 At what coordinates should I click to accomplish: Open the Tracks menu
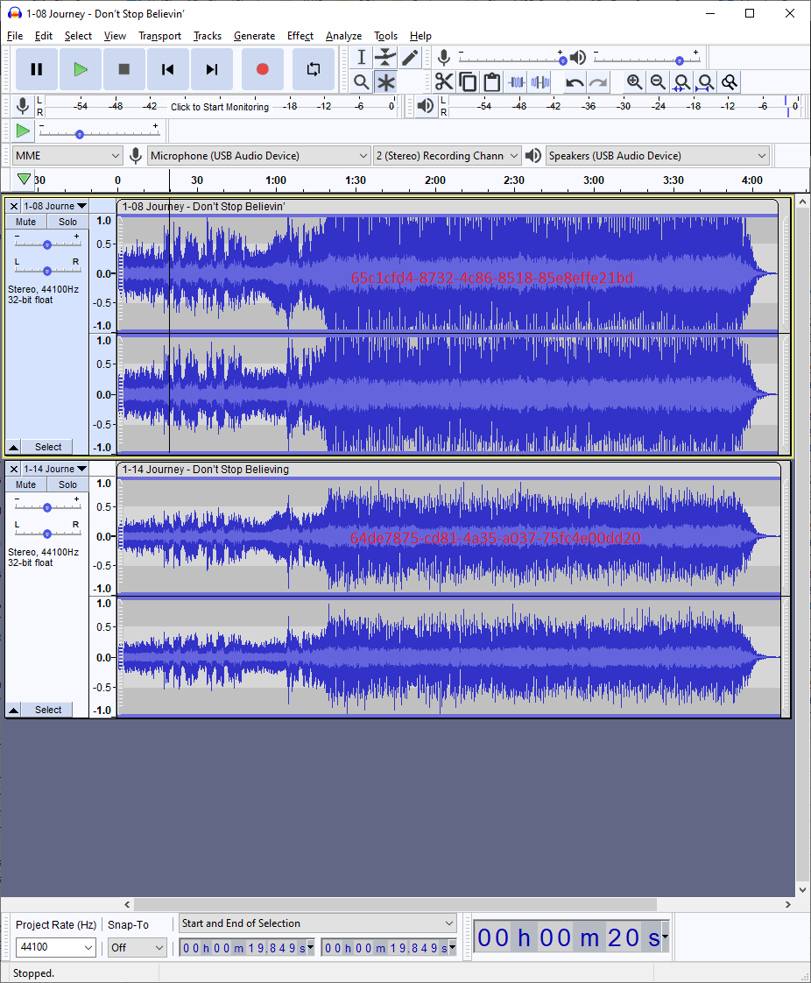(208, 36)
